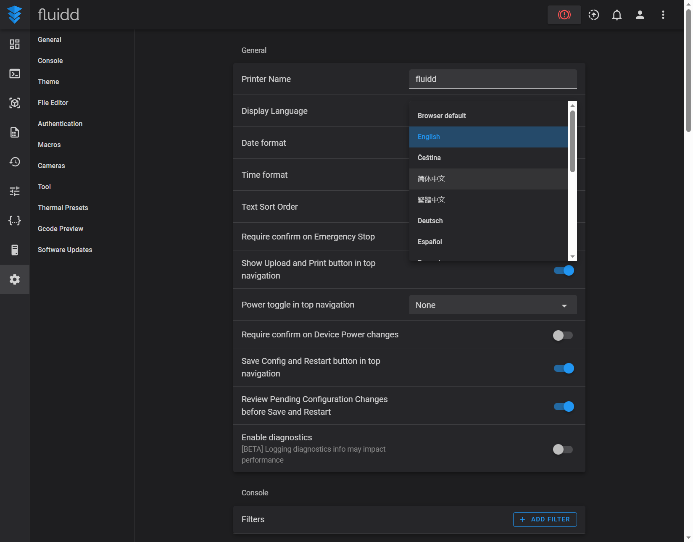The image size is (693, 542).
Task: Enable Require confirm on Device Power changes
Action: point(563,335)
